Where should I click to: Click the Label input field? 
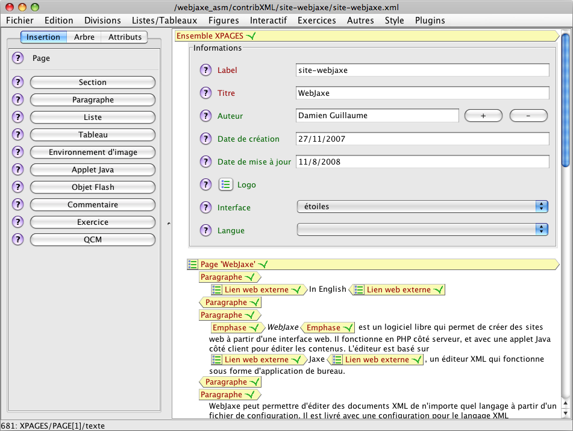click(x=422, y=71)
